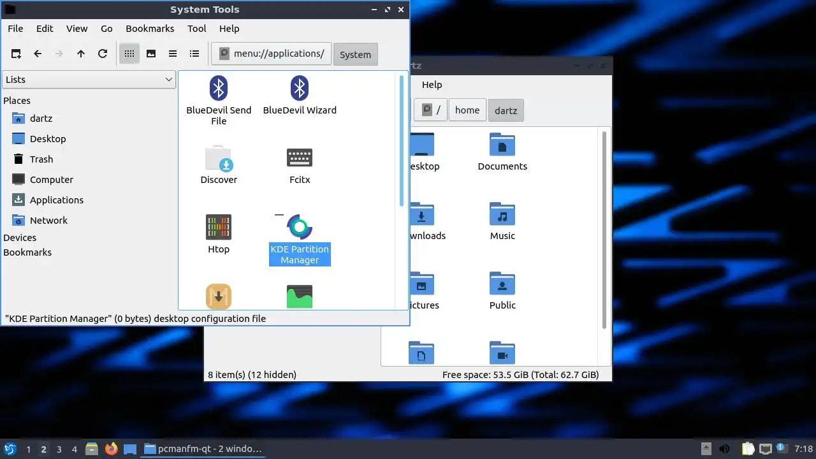The width and height of the screenshot is (816, 459).
Task: Open the Go menu
Action: click(x=106, y=29)
